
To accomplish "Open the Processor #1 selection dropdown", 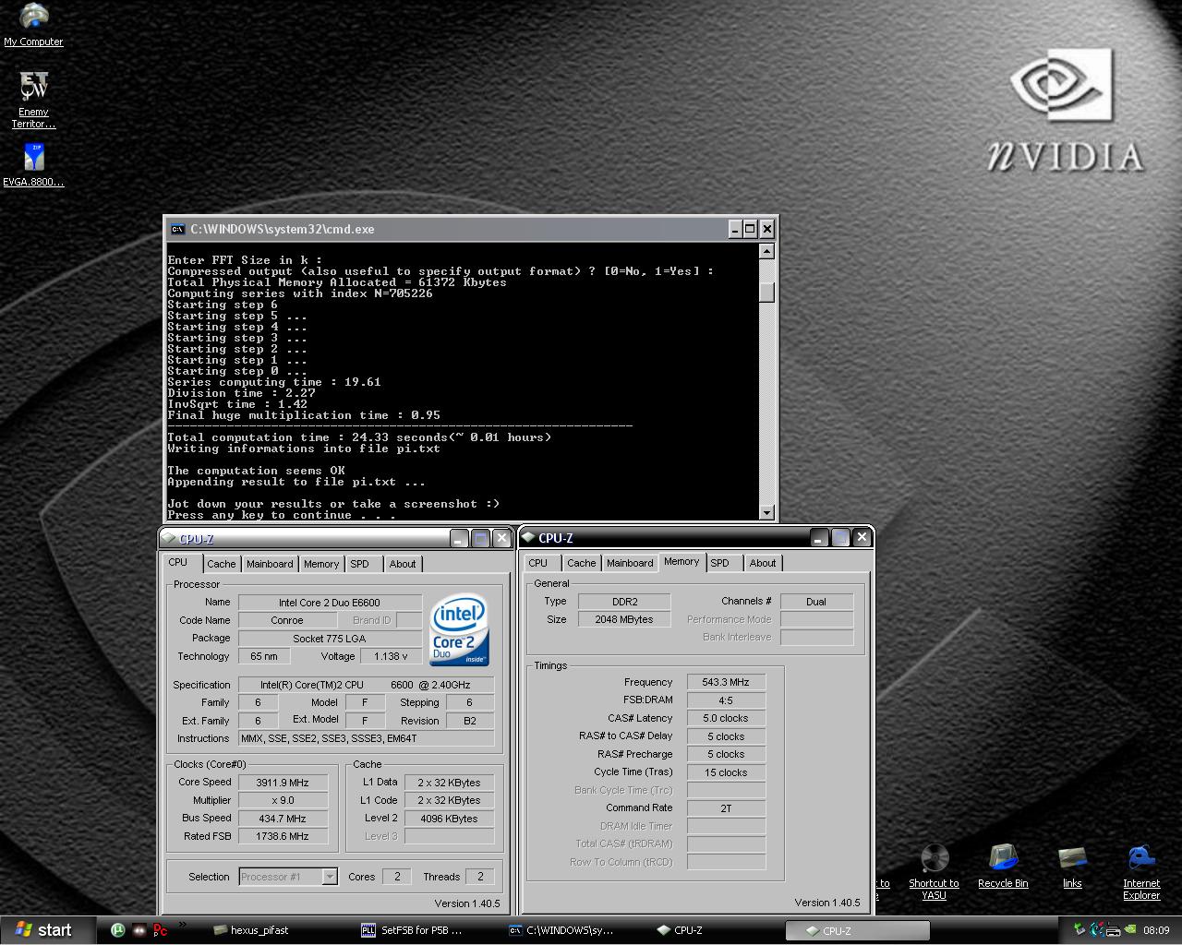I will click(330, 877).
